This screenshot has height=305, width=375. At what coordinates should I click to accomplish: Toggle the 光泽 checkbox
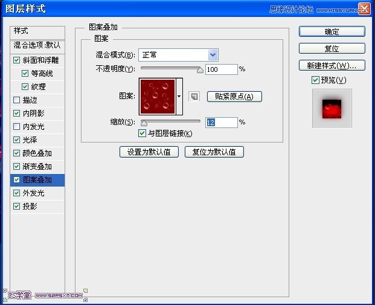point(16,140)
